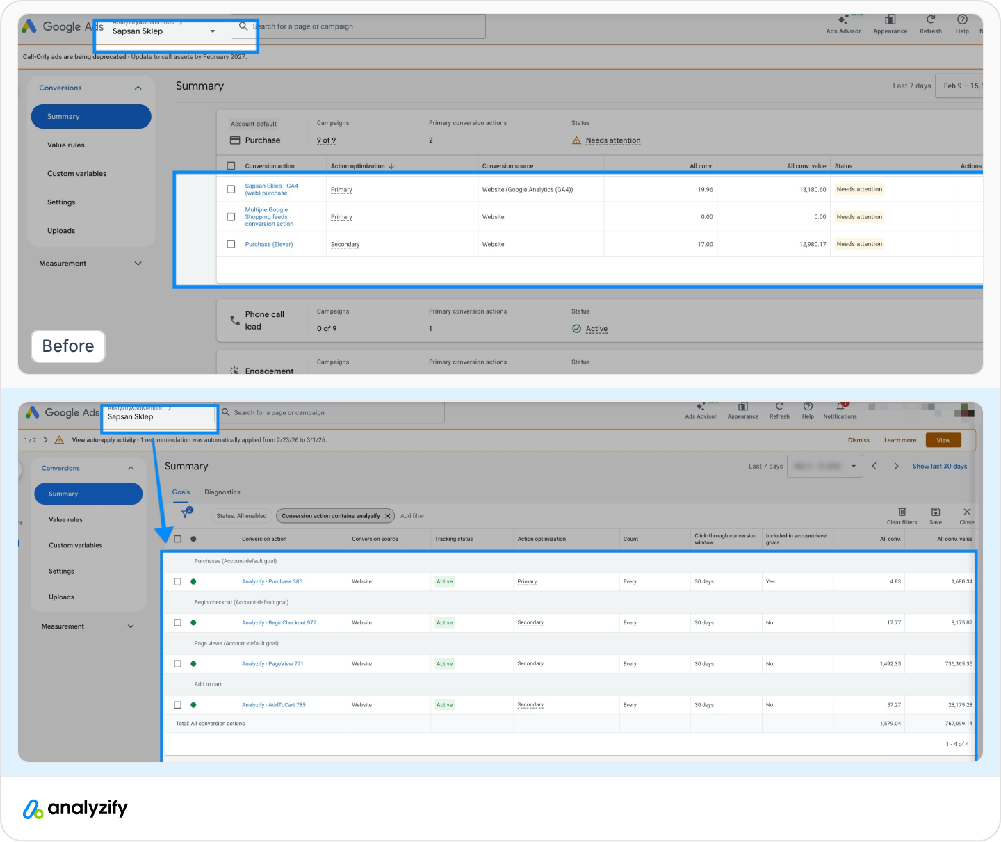1001x842 pixels.
Task: Click the green Active checkmark icon
Action: click(576, 329)
